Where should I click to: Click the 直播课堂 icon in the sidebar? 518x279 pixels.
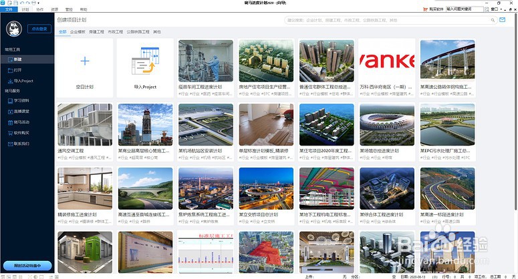10,111
